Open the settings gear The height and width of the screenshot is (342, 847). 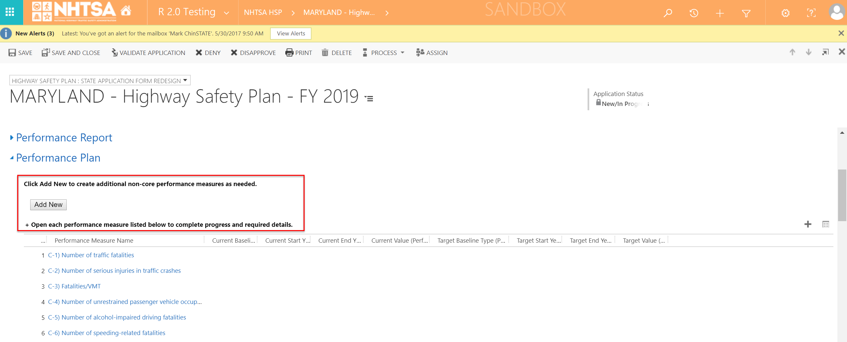(785, 13)
